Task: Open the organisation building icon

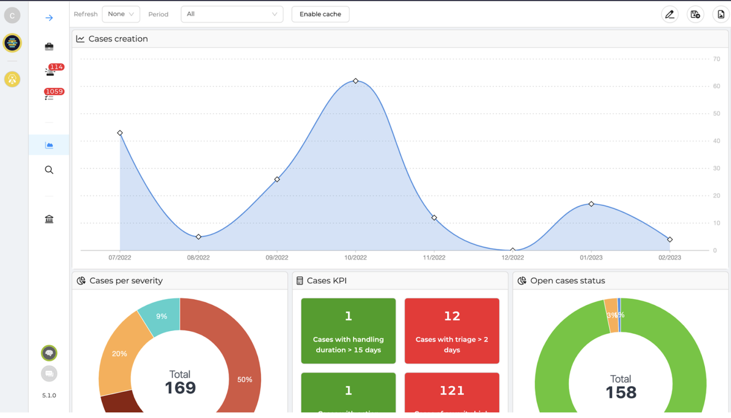Action: point(49,219)
